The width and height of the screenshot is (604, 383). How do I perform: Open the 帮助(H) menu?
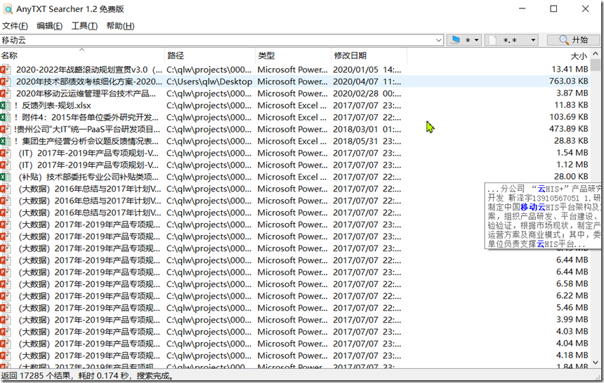[120, 26]
